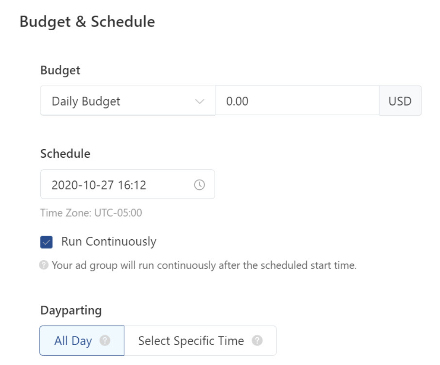Click help icon beside Select Specific Time
This screenshot has width=440, height=365.
257,341
